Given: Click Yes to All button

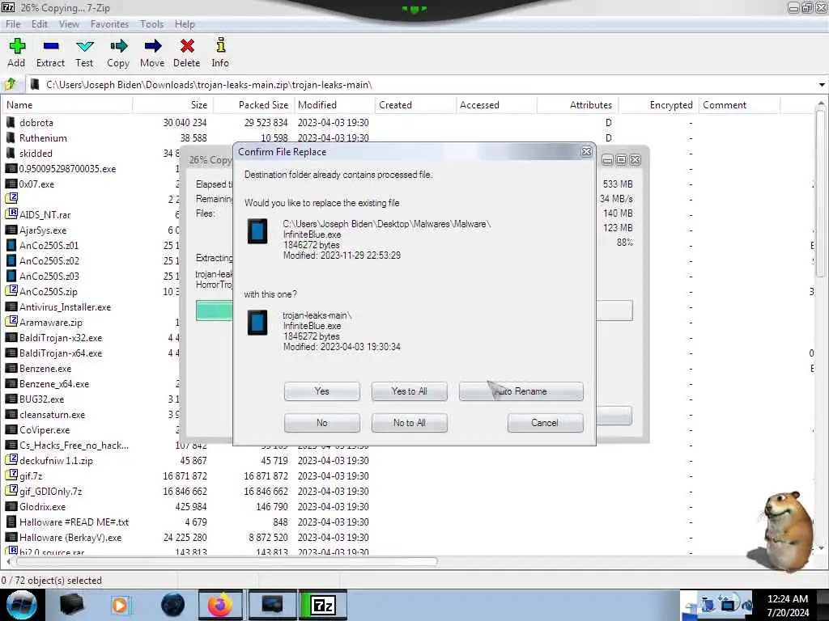Looking at the screenshot, I should coord(409,391).
